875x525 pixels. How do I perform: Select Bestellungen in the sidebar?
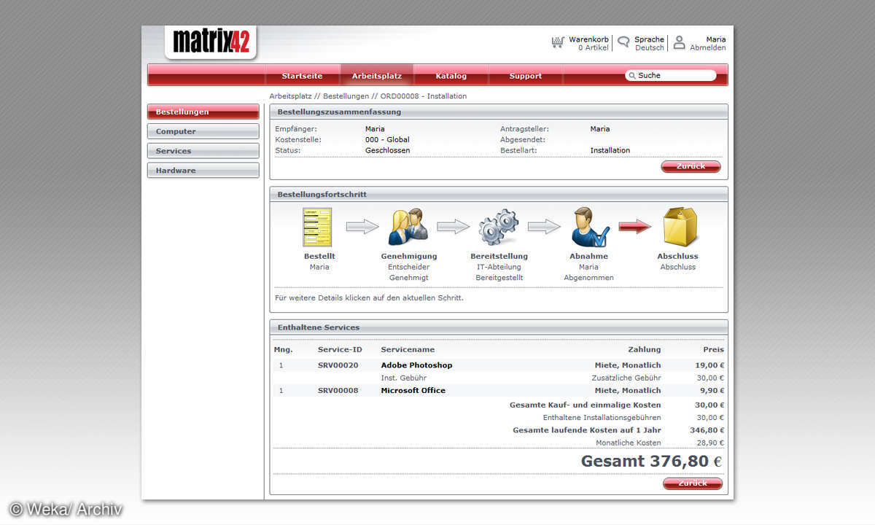(x=203, y=112)
